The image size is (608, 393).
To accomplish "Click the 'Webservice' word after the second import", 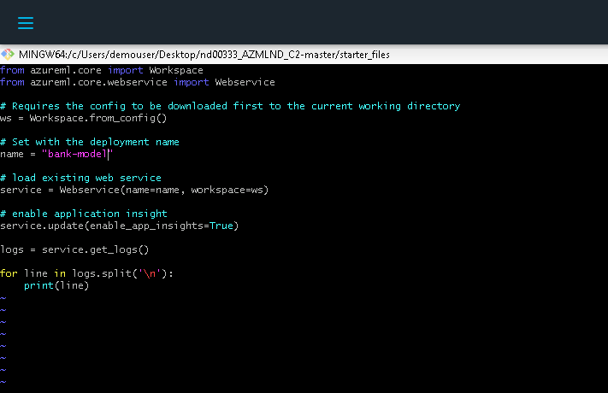I will (x=245, y=82).
